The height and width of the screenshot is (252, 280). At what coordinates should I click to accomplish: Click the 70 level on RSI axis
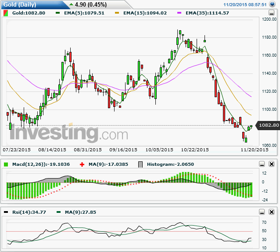pyautogui.click(x=264, y=223)
